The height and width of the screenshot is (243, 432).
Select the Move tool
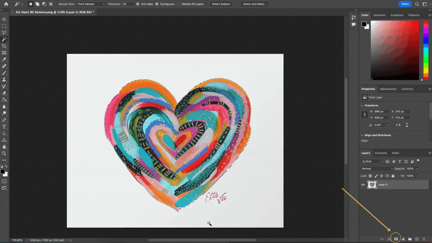click(x=4, y=19)
